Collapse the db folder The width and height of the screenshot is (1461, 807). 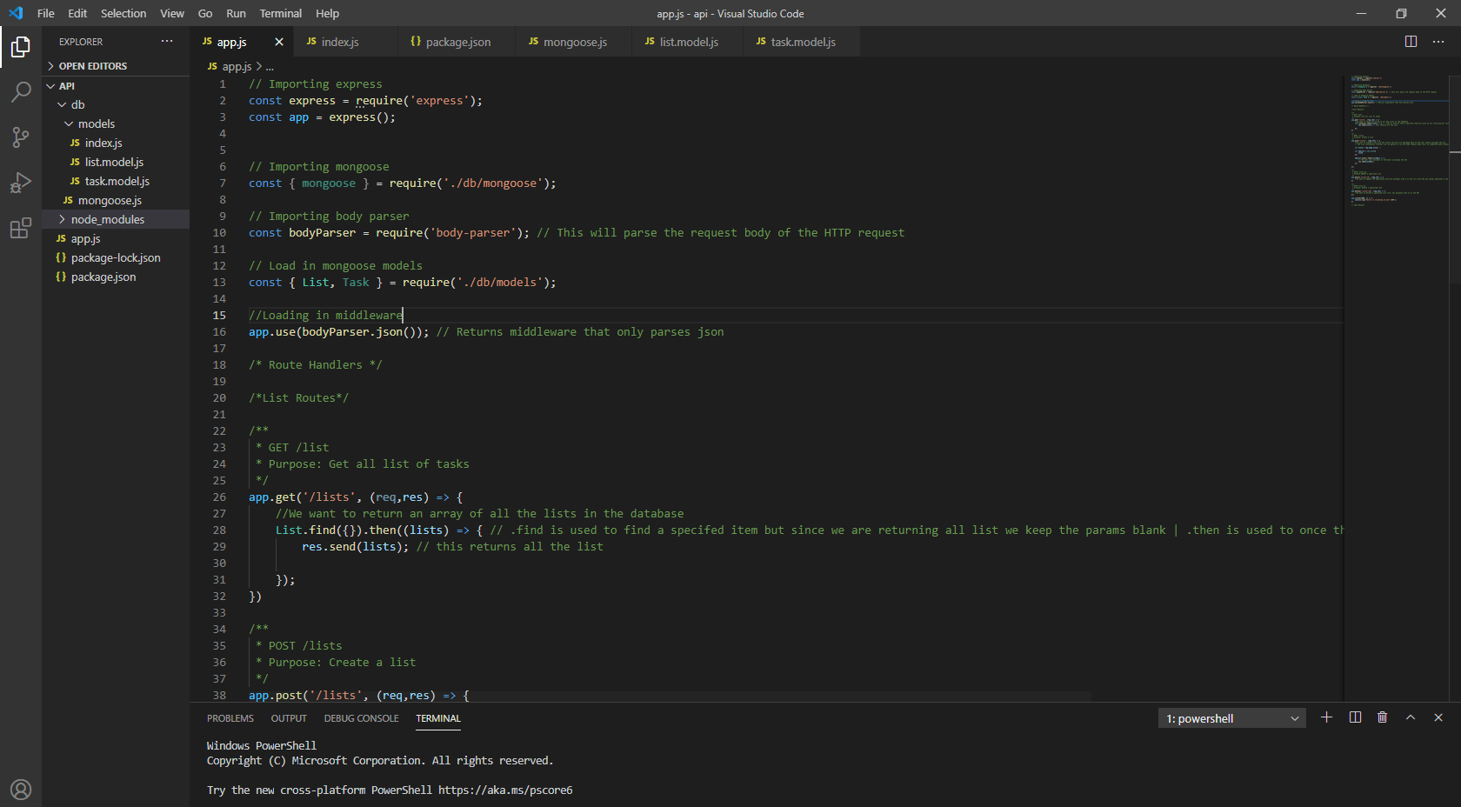pos(116,104)
